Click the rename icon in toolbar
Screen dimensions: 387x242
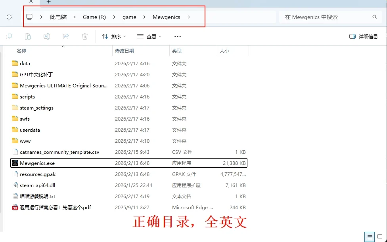47,36
